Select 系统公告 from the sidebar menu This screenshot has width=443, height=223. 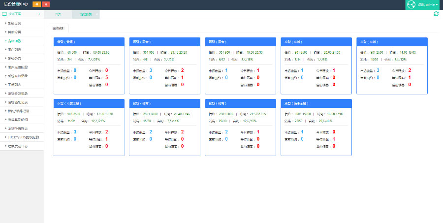14,58
